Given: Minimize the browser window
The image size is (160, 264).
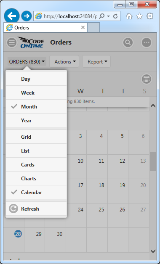Looking at the screenshot, I should click(120, 5).
